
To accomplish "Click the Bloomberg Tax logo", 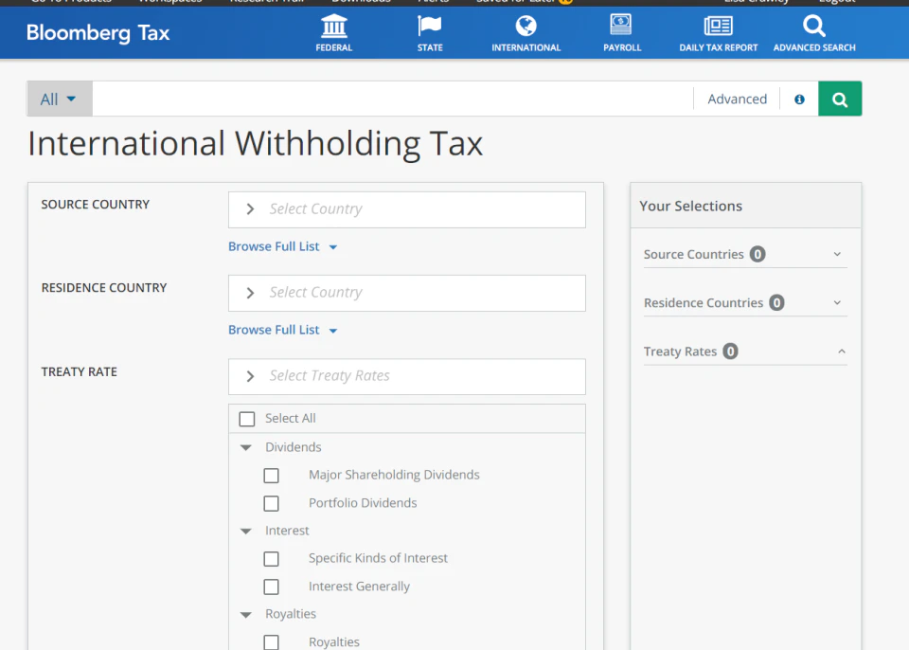I will (x=98, y=32).
